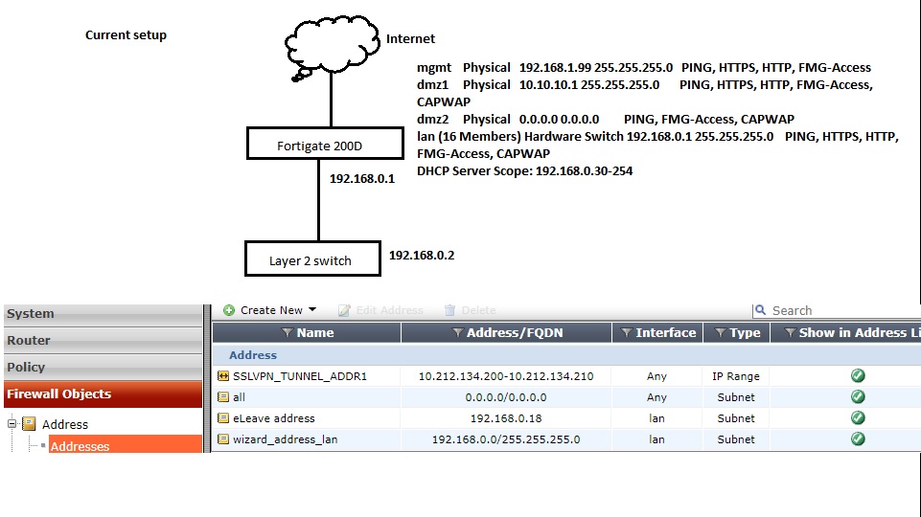This screenshot has width=921, height=517.
Task: Click the Address/FQDN column filter icon
Action: pos(457,333)
